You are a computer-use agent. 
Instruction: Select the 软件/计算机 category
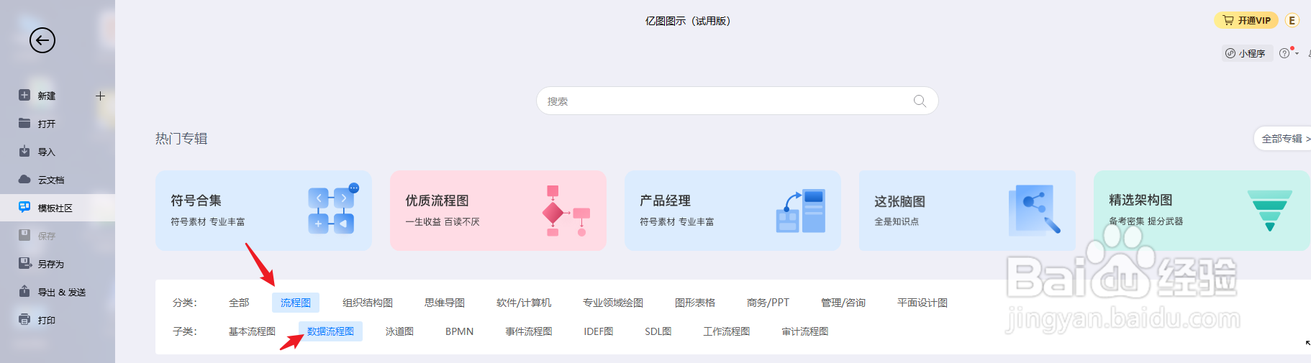[524, 303]
